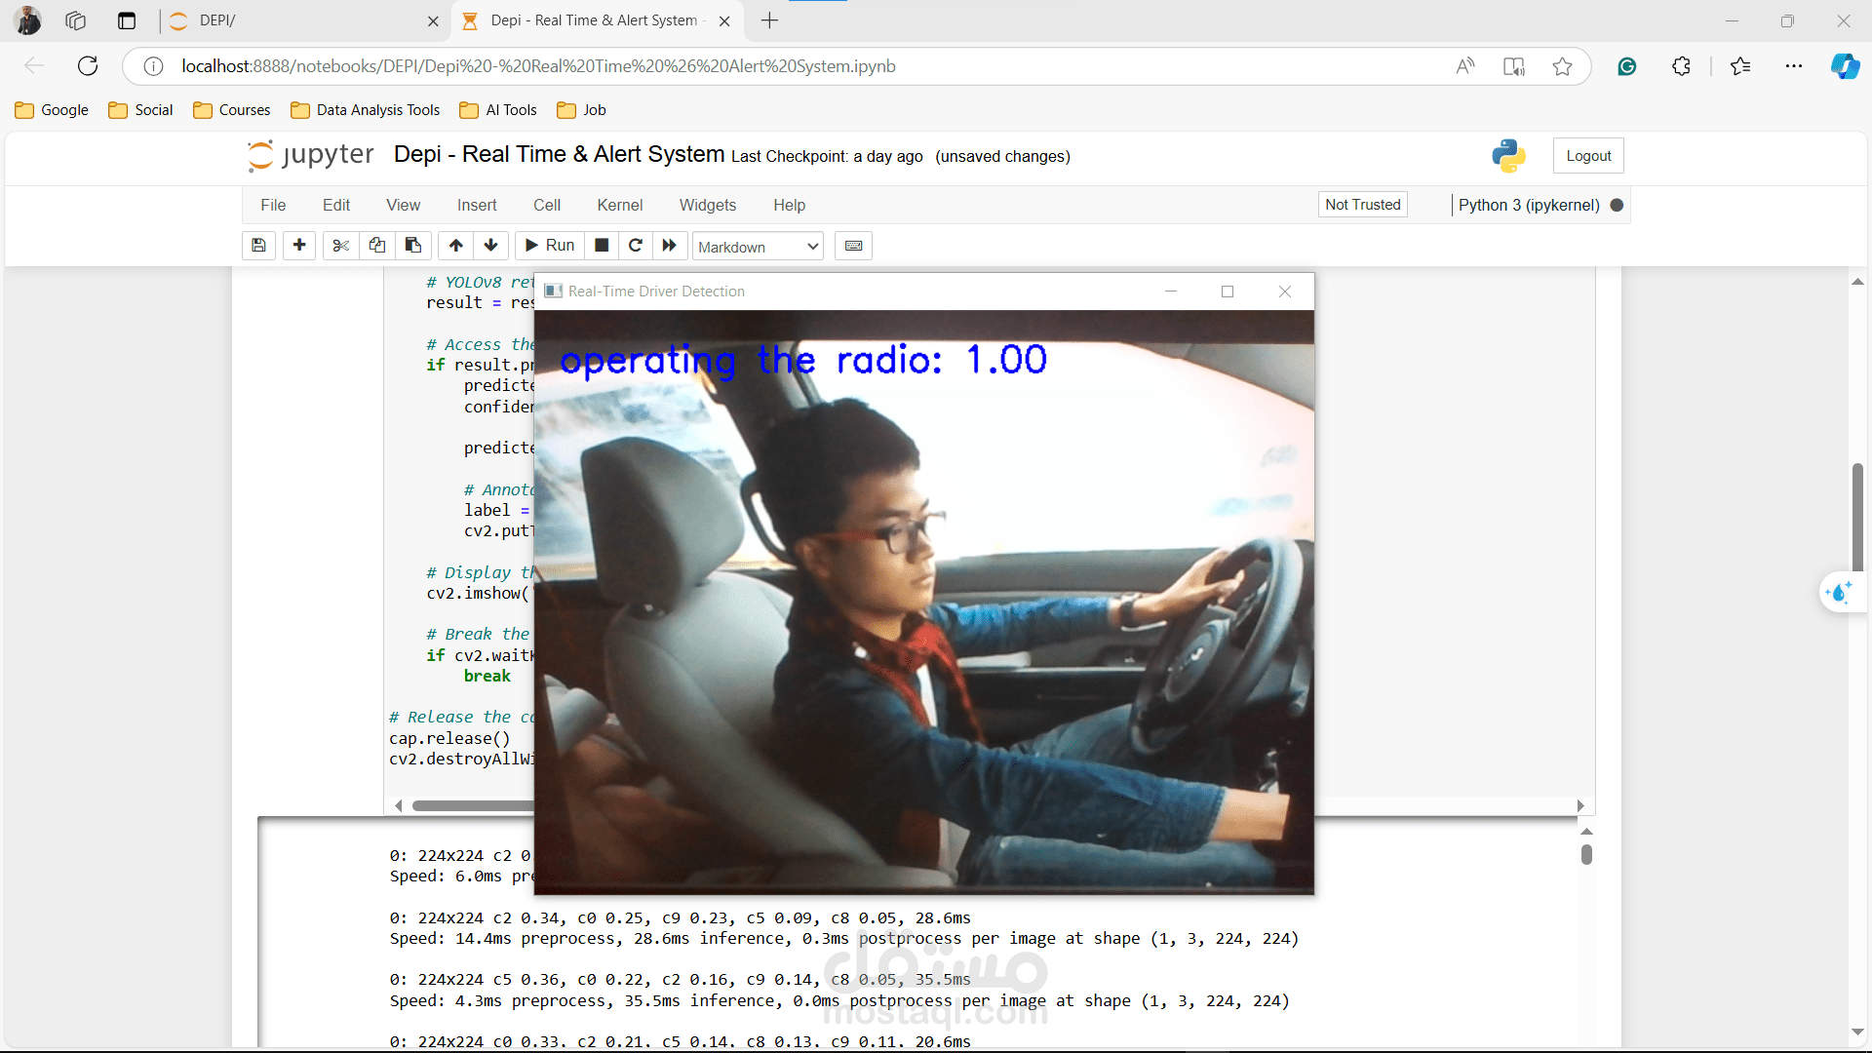The width and height of the screenshot is (1872, 1053).
Task: Click the Last Checkpoint text
Action: tap(827, 157)
